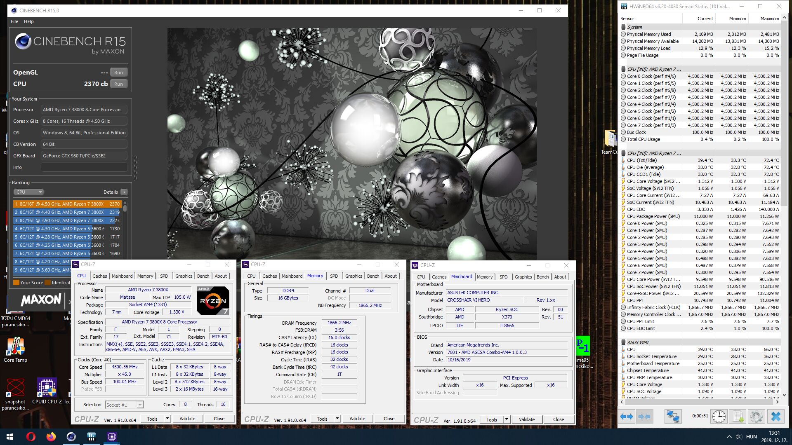Click HWiNFO horizontal scrollbar track
792x445 pixels.
point(699,402)
